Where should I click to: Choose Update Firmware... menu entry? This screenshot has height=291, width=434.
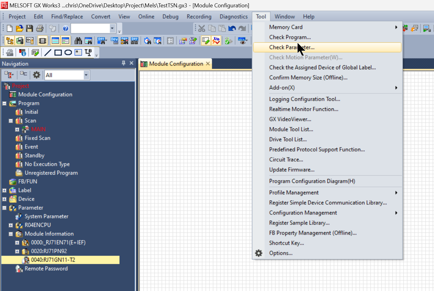(327, 170)
